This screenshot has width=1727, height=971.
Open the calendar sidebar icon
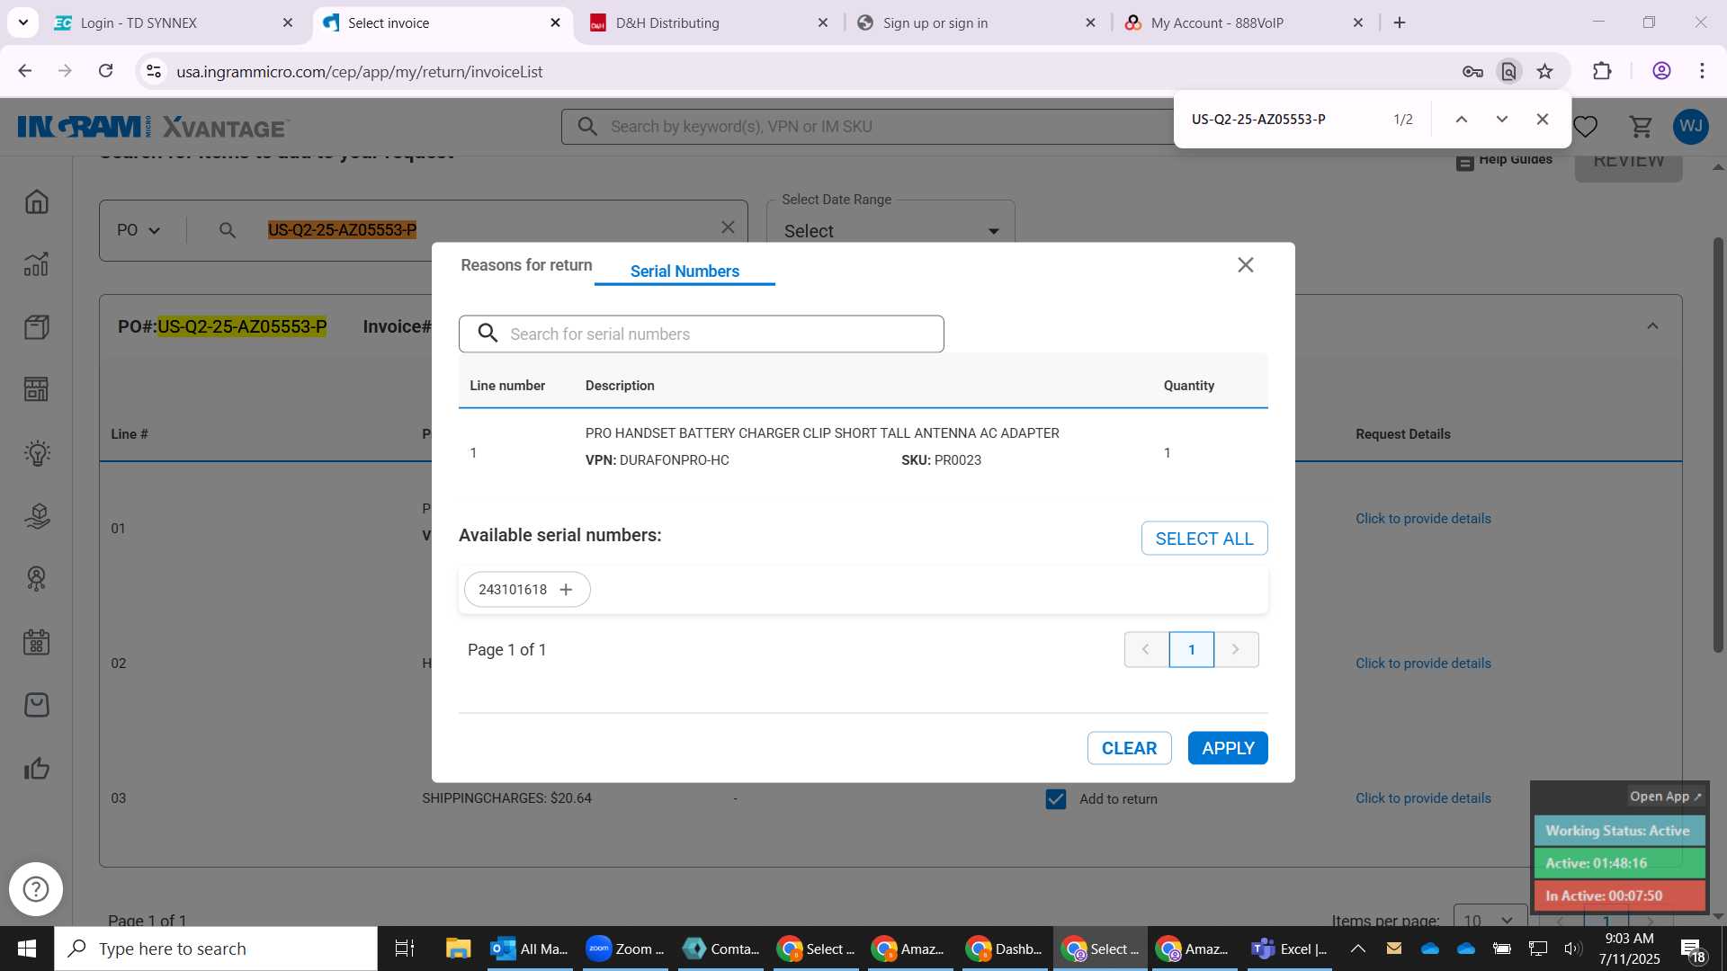37,642
